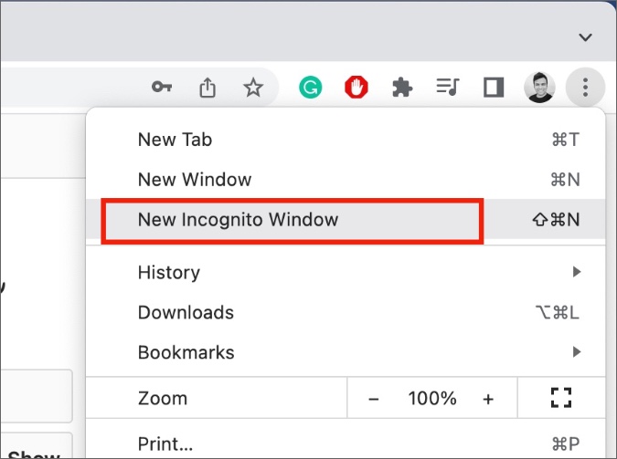Viewport: 617px width, 459px height.
Task: Enter full screen mode icon
Action: [x=561, y=398]
